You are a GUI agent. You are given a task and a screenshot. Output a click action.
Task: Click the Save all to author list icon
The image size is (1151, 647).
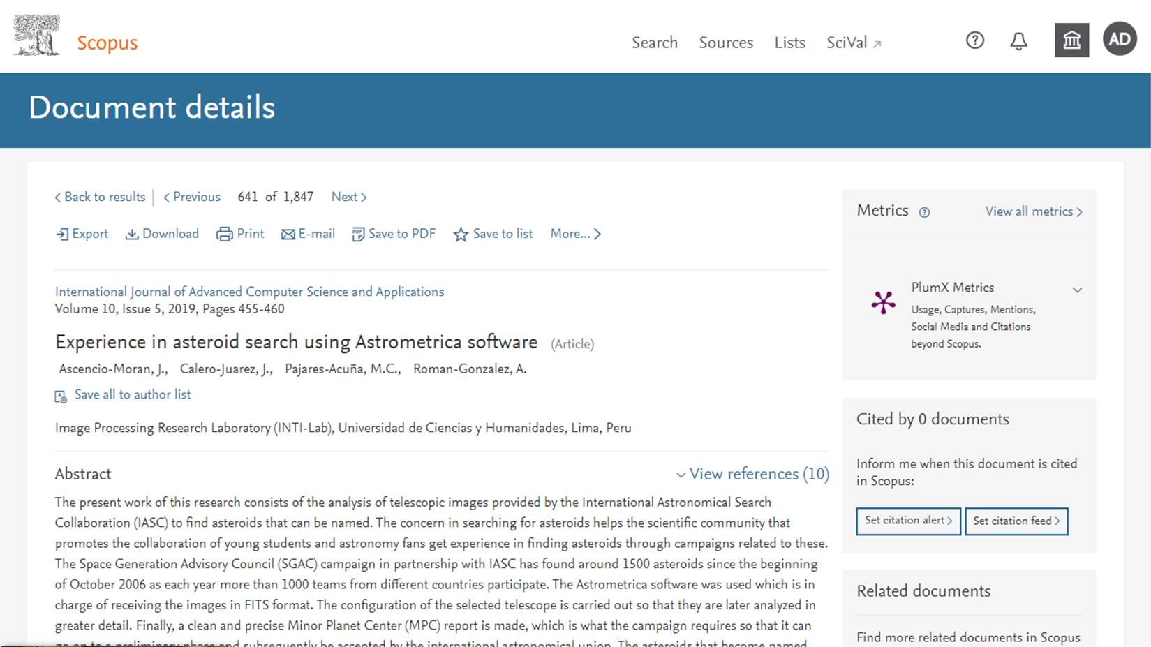point(61,396)
